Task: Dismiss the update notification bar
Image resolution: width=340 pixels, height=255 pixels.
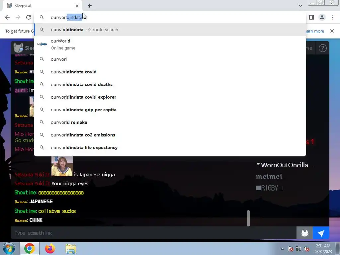Action: coord(332,31)
